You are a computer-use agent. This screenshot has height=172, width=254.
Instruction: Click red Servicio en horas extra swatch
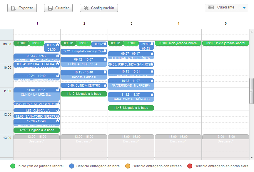coord(190,166)
